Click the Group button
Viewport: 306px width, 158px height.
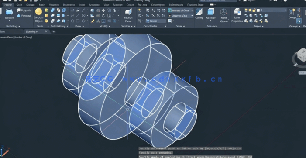[x=292, y=14]
